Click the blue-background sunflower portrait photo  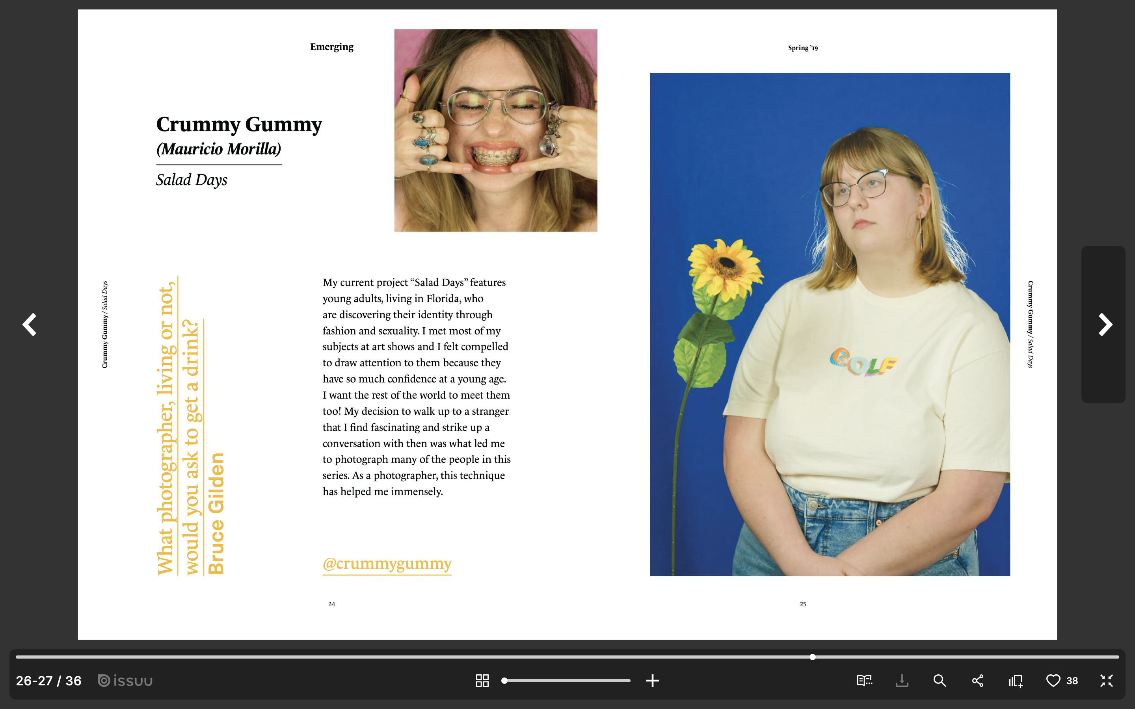click(x=829, y=324)
